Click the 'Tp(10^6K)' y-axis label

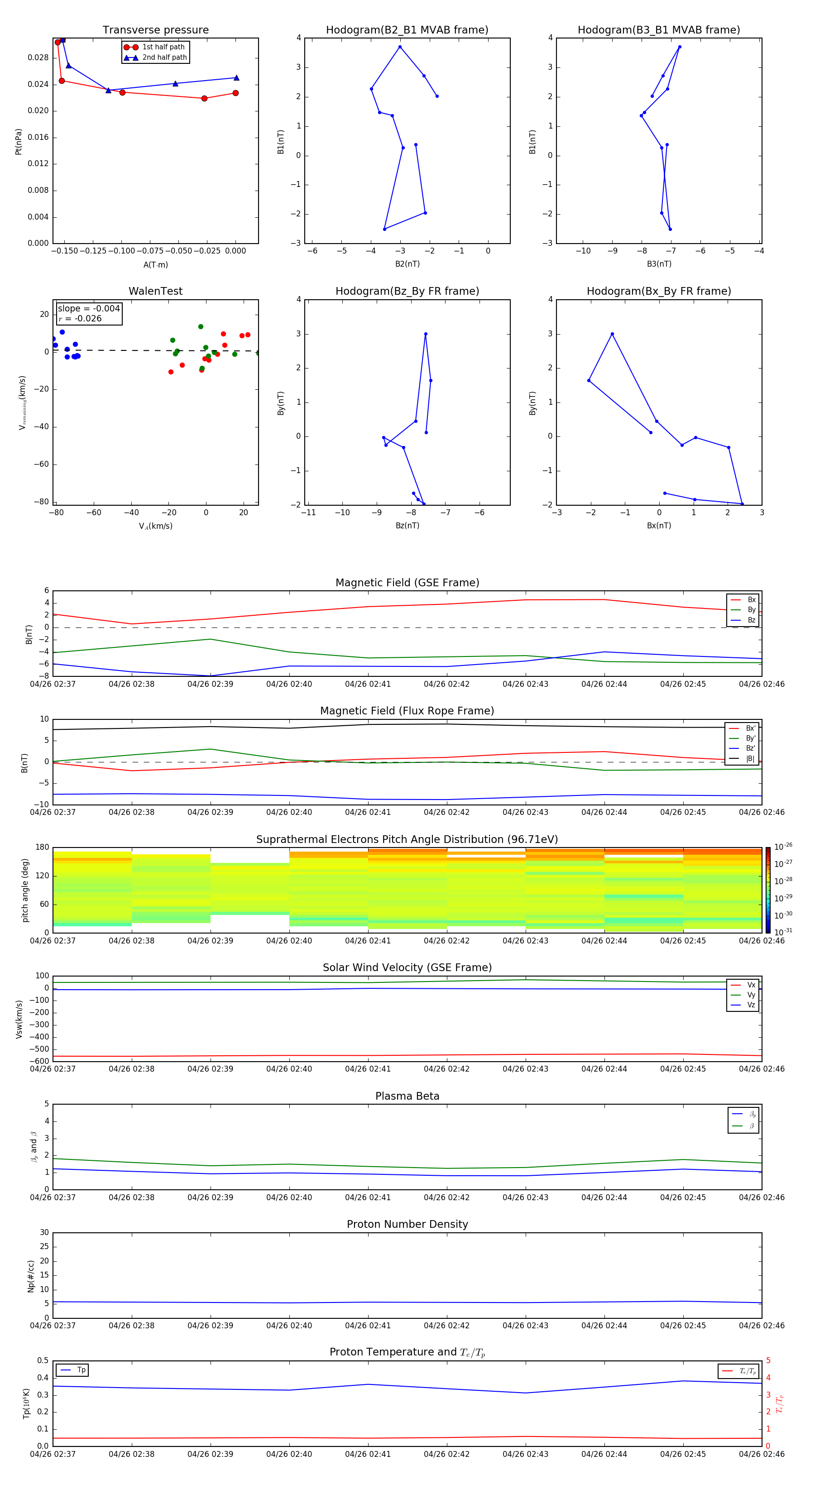(26, 1403)
